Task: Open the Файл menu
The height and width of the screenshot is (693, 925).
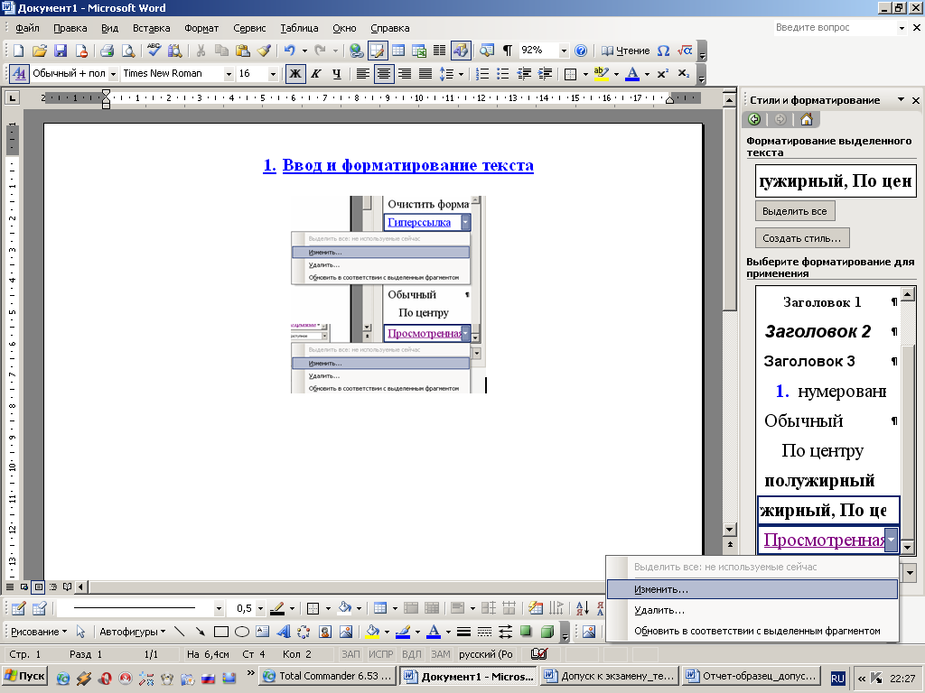Action: click(27, 28)
